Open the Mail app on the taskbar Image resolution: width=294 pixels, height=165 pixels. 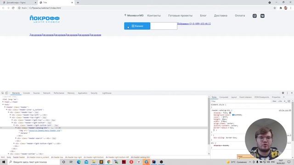pos(86,162)
